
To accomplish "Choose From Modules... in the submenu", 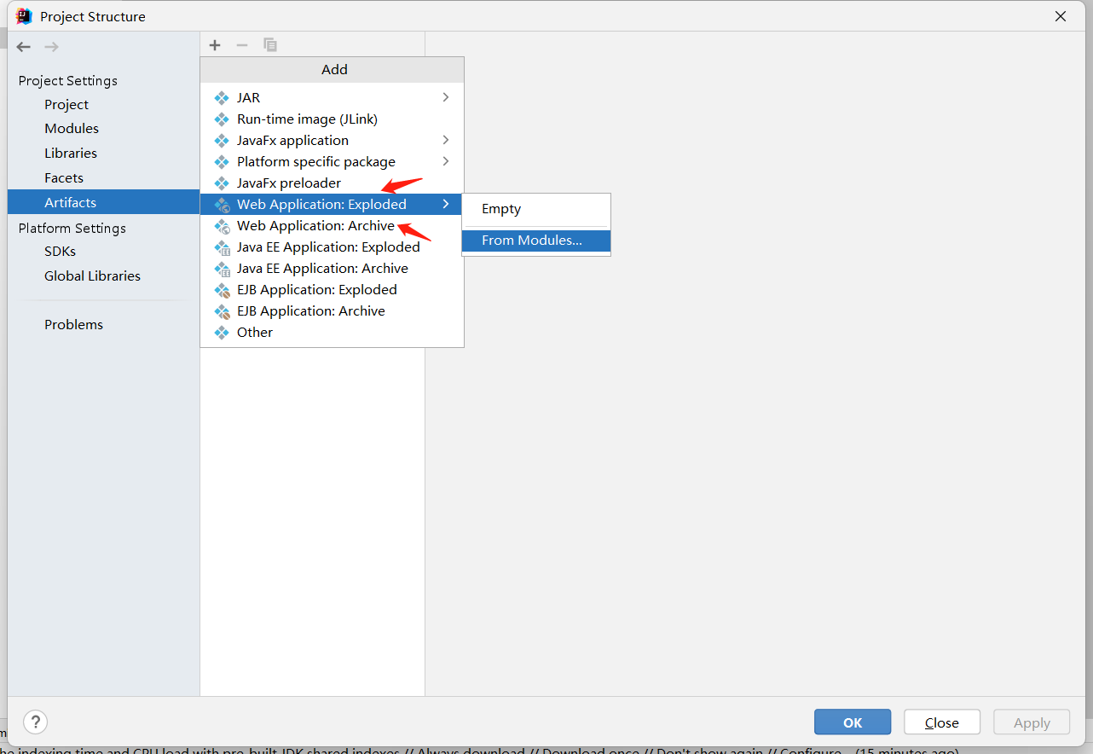I will click(536, 241).
